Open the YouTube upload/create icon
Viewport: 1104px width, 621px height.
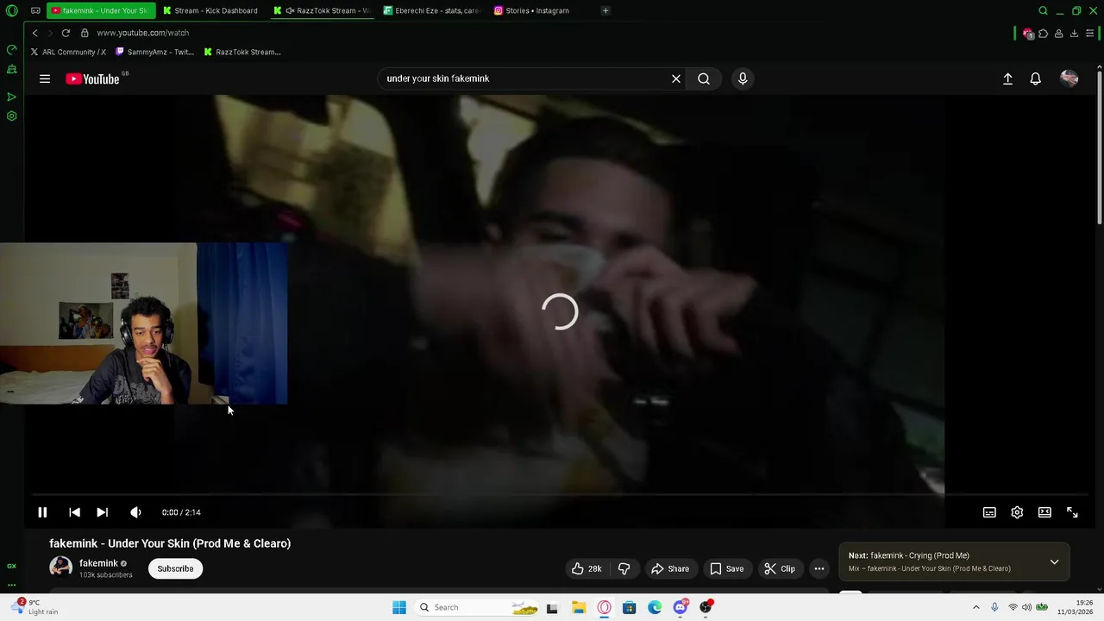pyautogui.click(x=1007, y=78)
